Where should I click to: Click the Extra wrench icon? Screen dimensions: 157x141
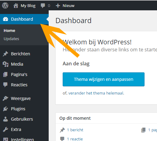click(x=5, y=129)
